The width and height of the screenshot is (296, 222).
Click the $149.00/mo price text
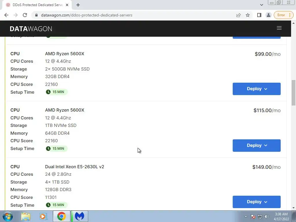point(266,167)
